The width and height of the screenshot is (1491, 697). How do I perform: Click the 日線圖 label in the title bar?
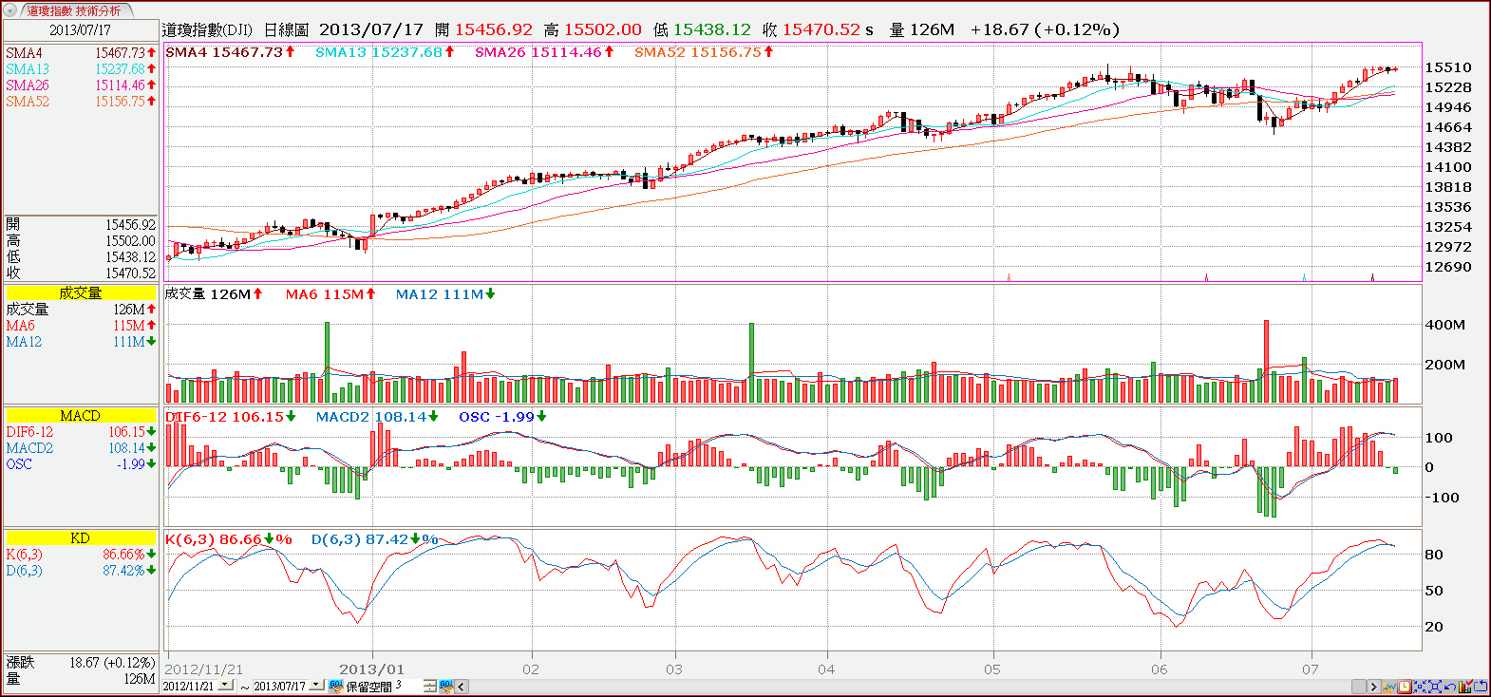click(286, 30)
